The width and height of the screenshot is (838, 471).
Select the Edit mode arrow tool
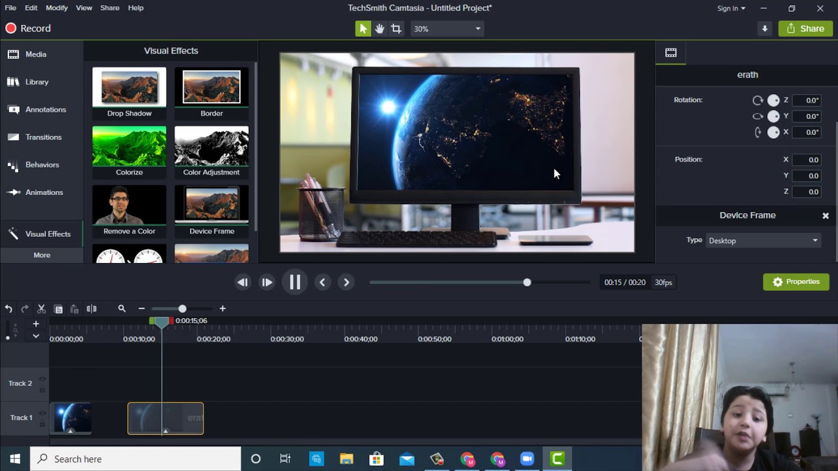pyautogui.click(x=363, y=29)
